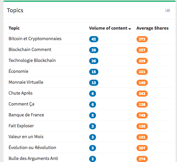Open the Monnaie Virtuelle topic
Image resolution: width=177 pixels, height=162 pixels.
pos(26,82)
